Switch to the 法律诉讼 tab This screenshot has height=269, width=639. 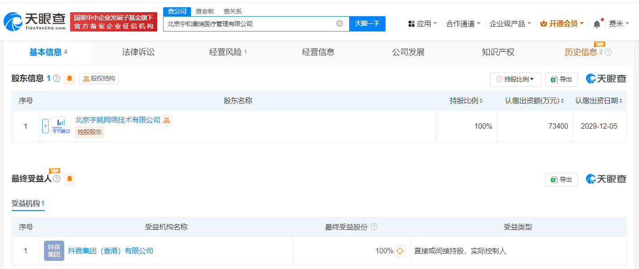pos(138,52)
